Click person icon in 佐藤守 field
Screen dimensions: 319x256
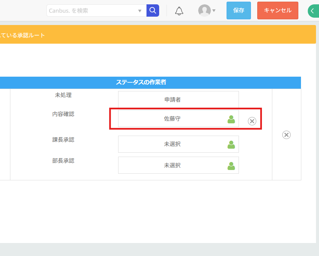point(231,119)
